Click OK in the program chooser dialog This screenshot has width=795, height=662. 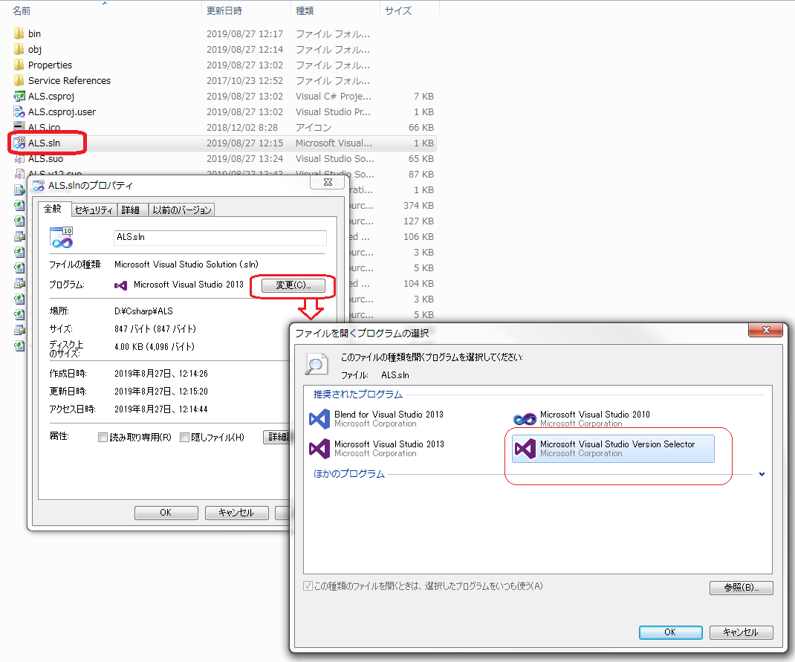(670, 632)
